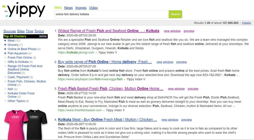Screen dimensions: 254x140
Task: Open the Ilish cluster
Action: 10,89
